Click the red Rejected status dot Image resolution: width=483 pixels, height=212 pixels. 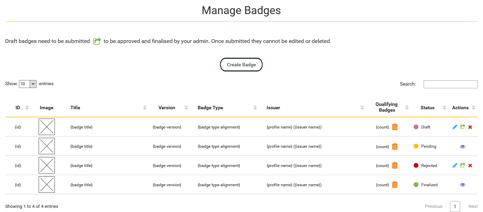point(416,166)
